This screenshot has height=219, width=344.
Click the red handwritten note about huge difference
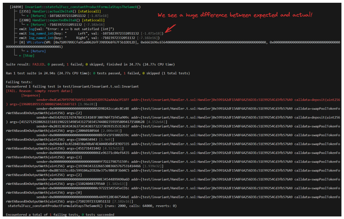[x=235, y=15]
